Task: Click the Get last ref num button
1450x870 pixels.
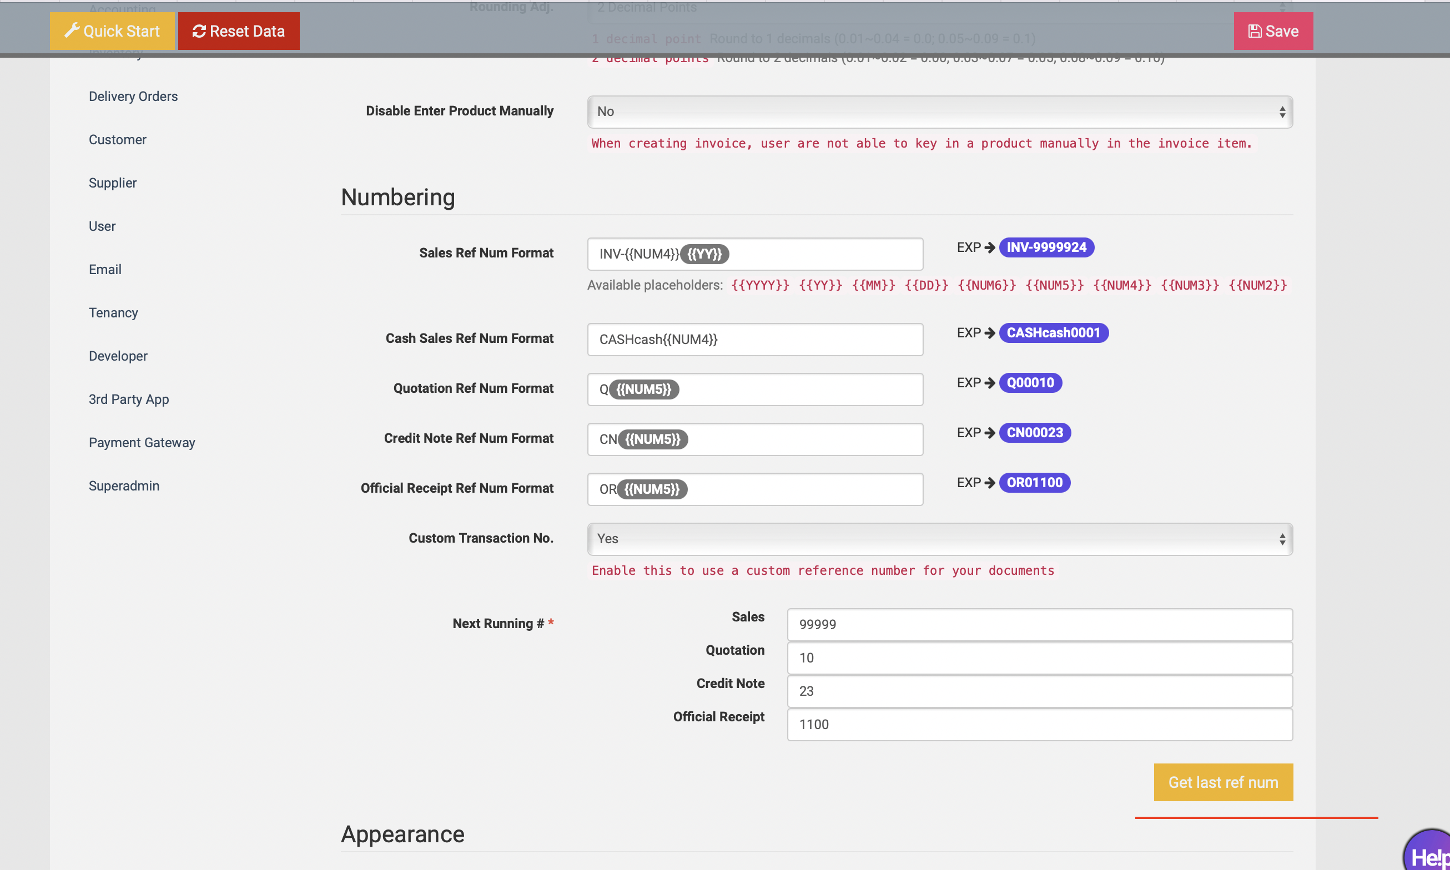Action: point(1223,782)
